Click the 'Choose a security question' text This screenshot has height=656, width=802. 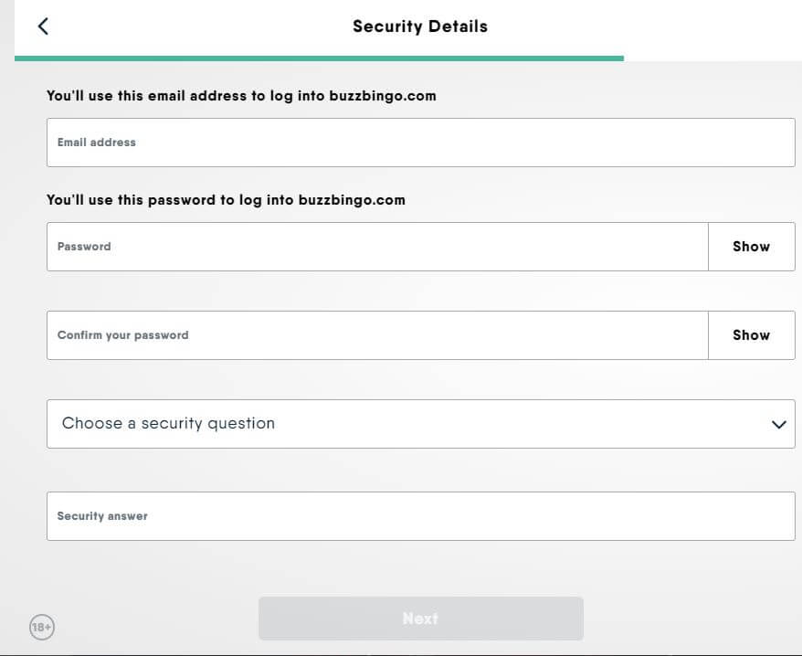point(168,423)
